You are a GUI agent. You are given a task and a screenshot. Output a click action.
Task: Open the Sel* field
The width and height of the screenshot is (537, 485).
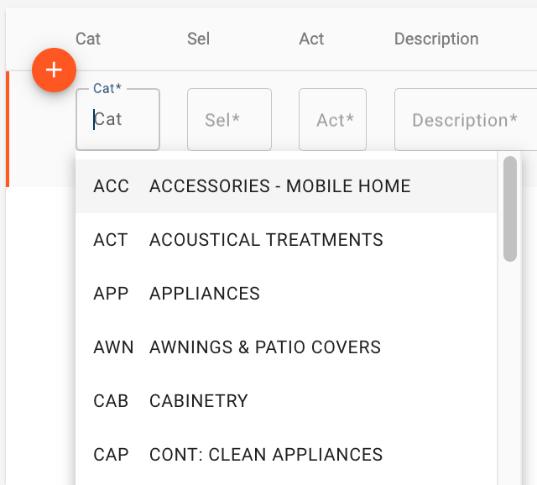click(x=229, y=119)
